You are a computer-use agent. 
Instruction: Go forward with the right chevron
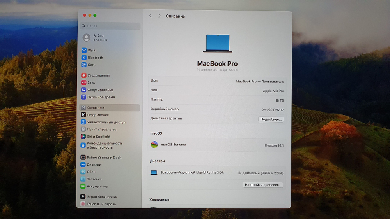pyautogui.click(x=160, y=16)
